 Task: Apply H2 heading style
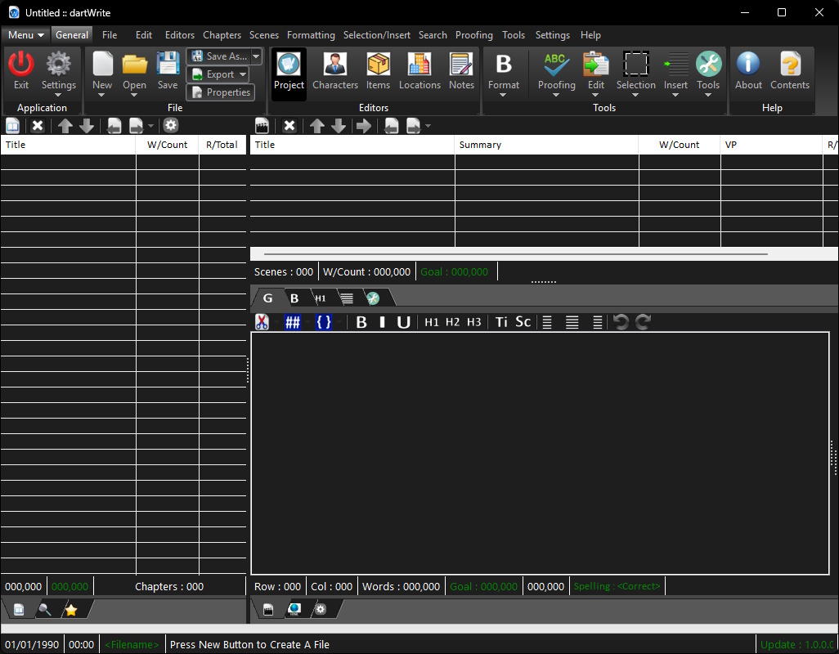452,322
